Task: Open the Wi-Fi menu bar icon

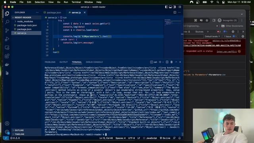Action: 212,2
